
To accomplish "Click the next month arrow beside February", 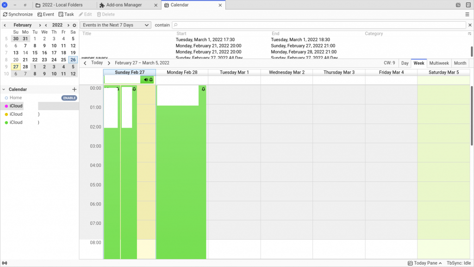I will tap(40, 25).
